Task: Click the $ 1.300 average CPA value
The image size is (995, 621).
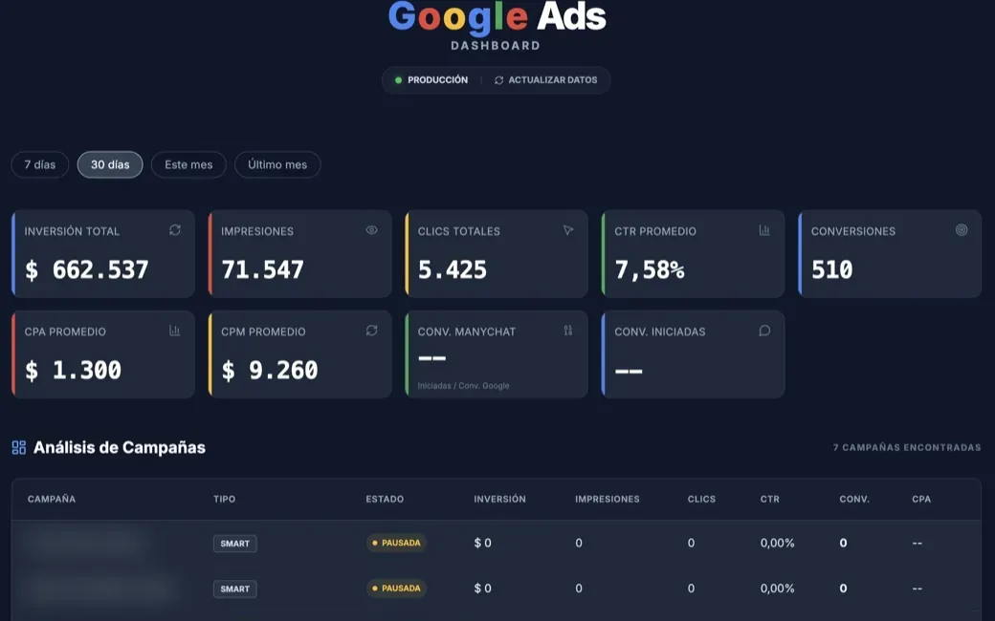Action: (x=73, y=370)
